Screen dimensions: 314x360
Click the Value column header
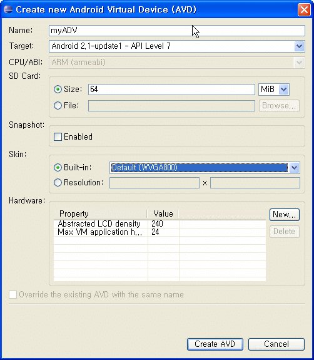pos(163,213)
